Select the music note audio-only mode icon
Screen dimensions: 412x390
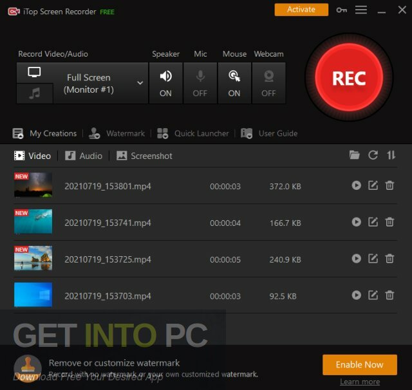point(34,93)
